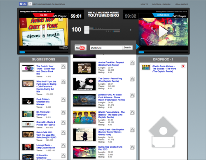Open Gramatik Beatz & Pieces Vol.1 link
206x160 pixels.
[x=46, y=123]
